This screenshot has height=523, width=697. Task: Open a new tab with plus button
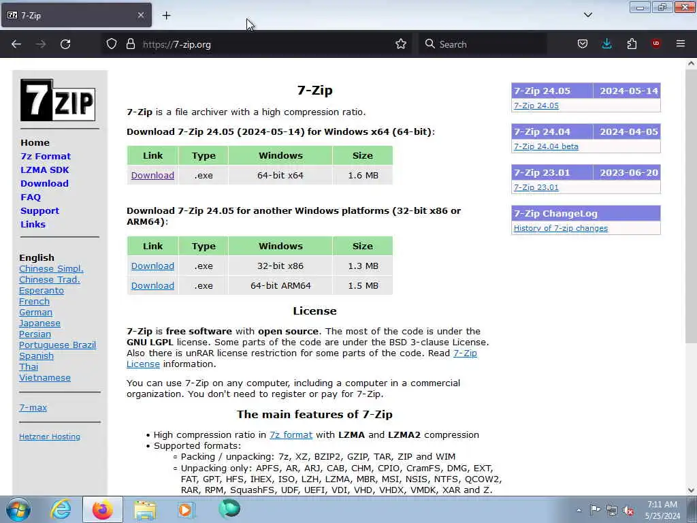tap(166, 16)
